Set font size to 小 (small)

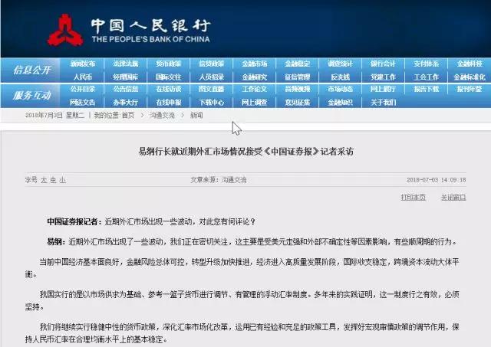[63, 180]
